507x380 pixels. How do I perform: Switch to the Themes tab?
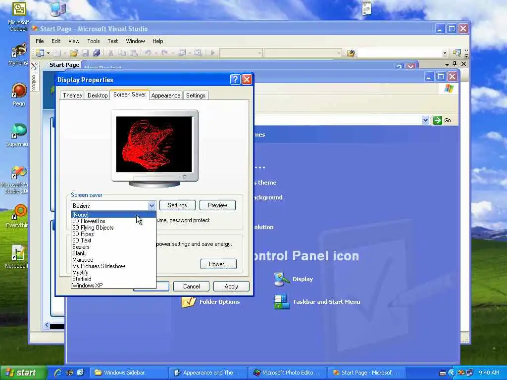72,95
